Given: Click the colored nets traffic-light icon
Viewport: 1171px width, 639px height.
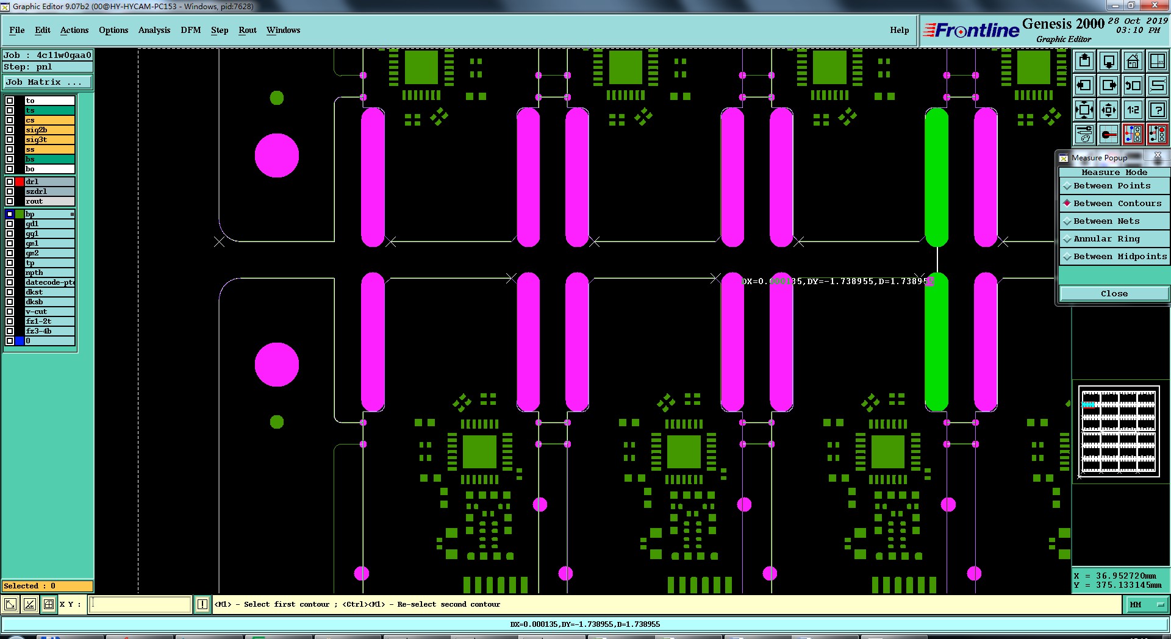Looking at the screenshot, I should tap(1133, 134).
